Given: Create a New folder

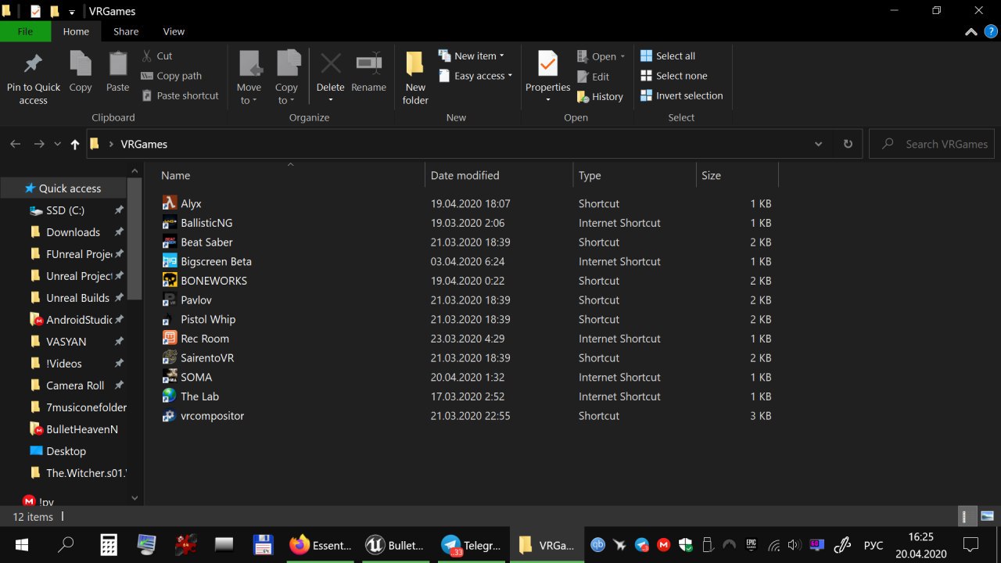Looking at the screenshot, I should click(x=415, y=77).
